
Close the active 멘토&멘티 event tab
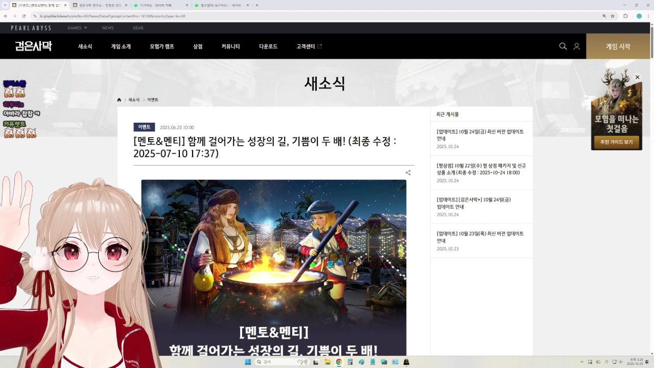coord(65,5)
